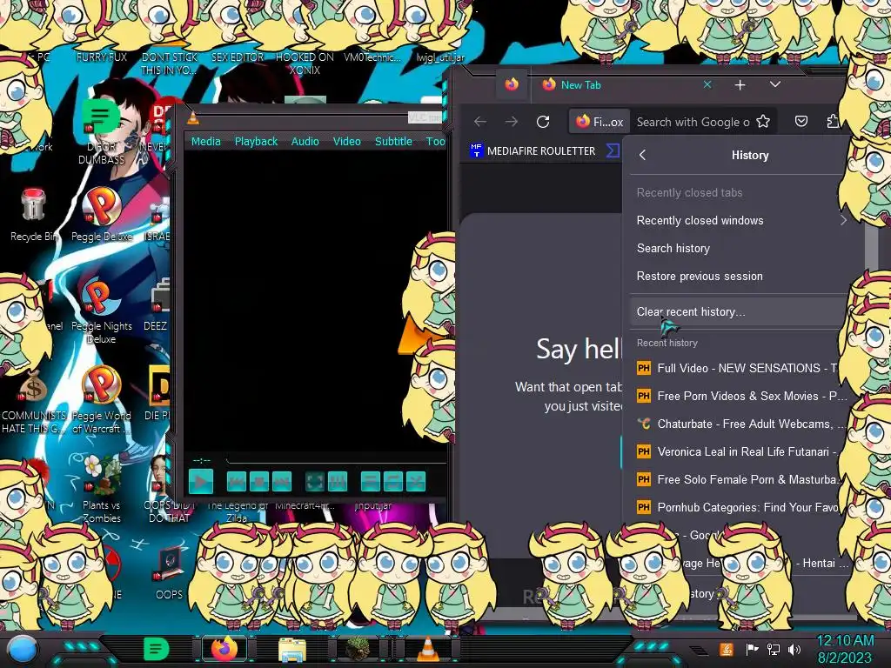Image resolution: width=891 pixels, height=668 pixels.
Task: Open Save to Pocket icon
Action: [x=801, y=122]
